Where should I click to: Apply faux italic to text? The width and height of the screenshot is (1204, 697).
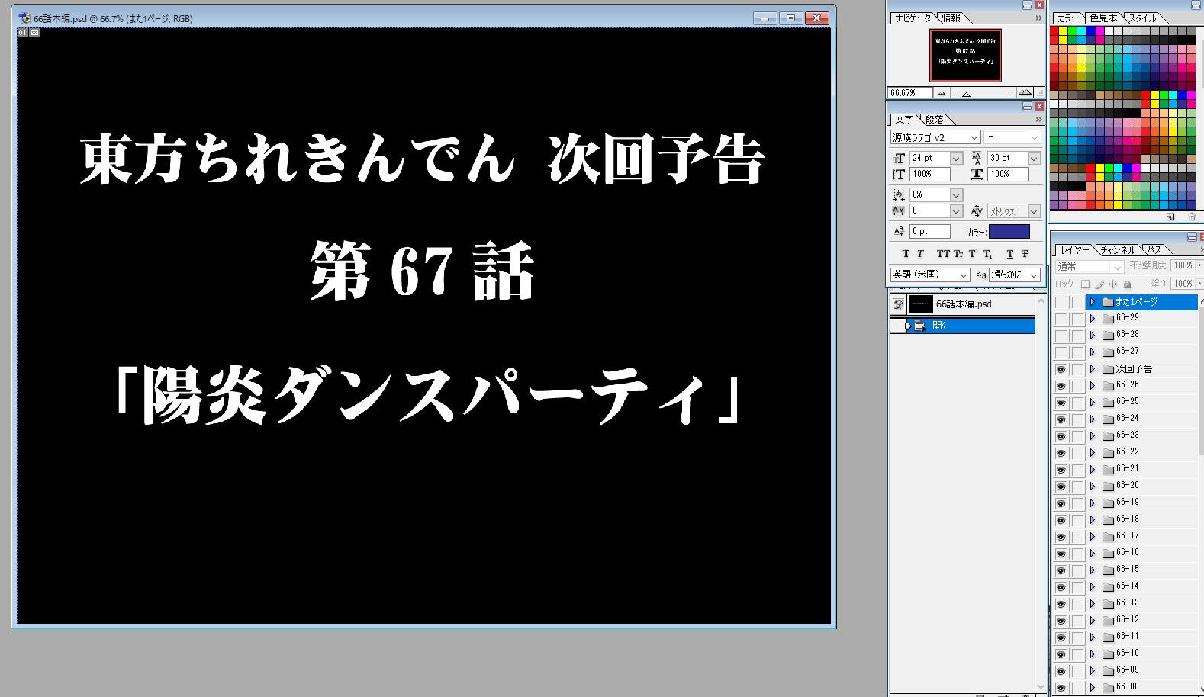point(920,254)
